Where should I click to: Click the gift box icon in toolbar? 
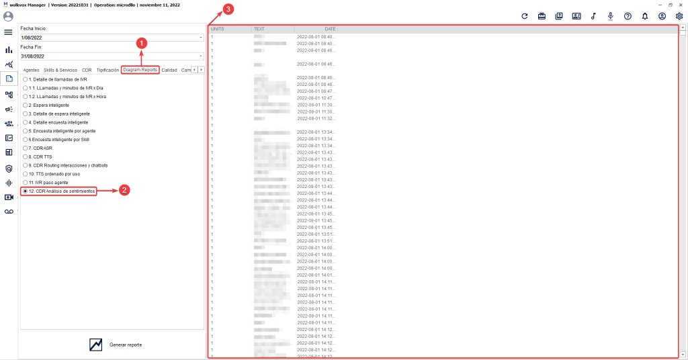pyautogui.click(x=542, y=16)
